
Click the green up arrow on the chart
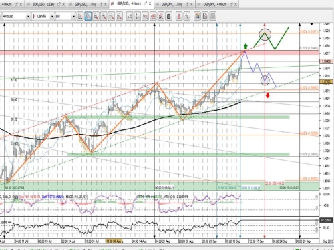tap(246, 46)
